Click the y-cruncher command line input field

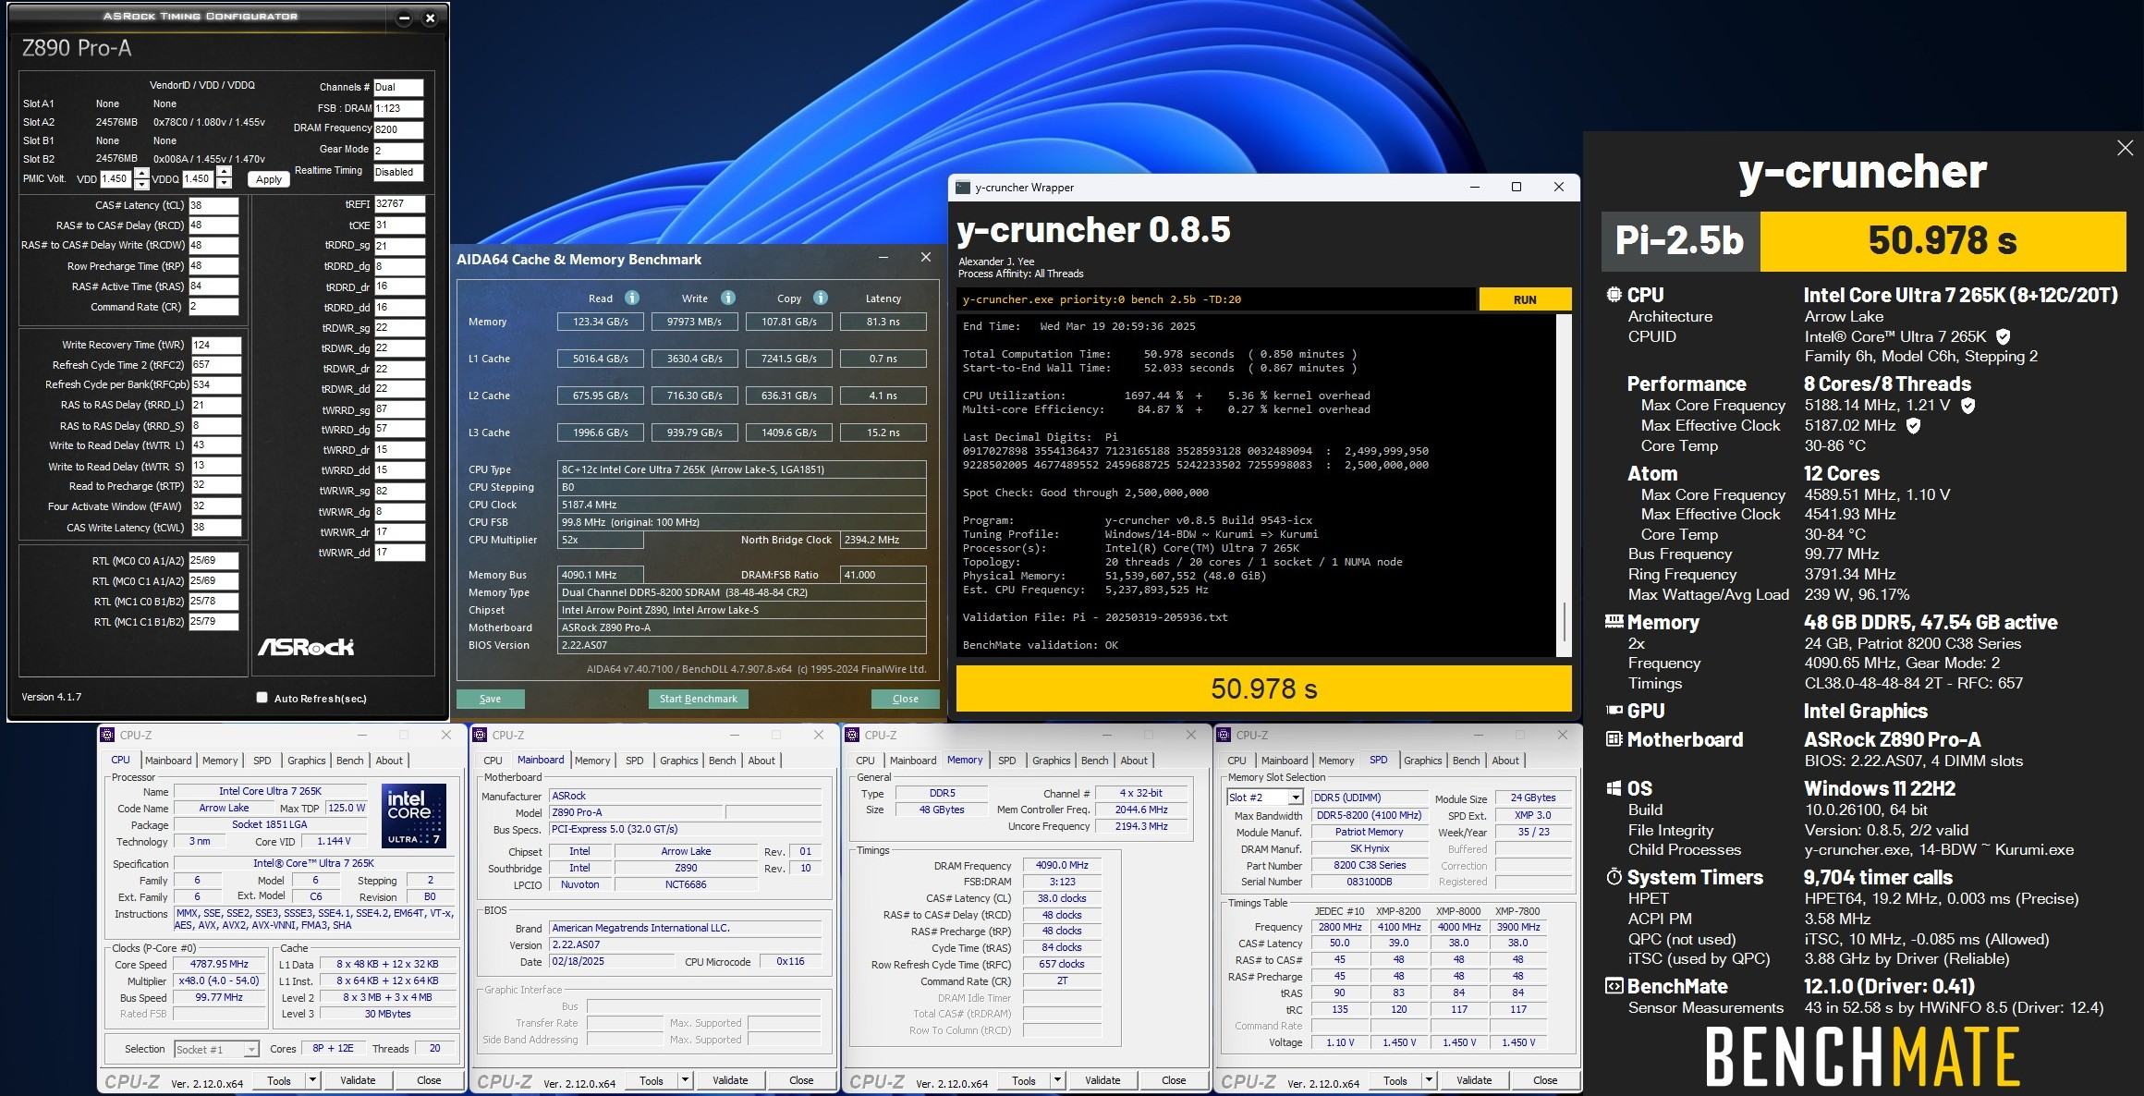click(1216, 299)
